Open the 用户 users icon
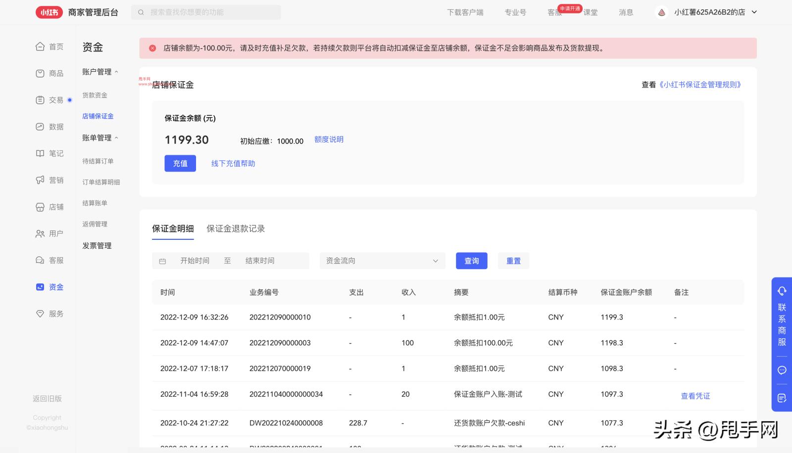This screenshot has height=453, width=792. 41,233
